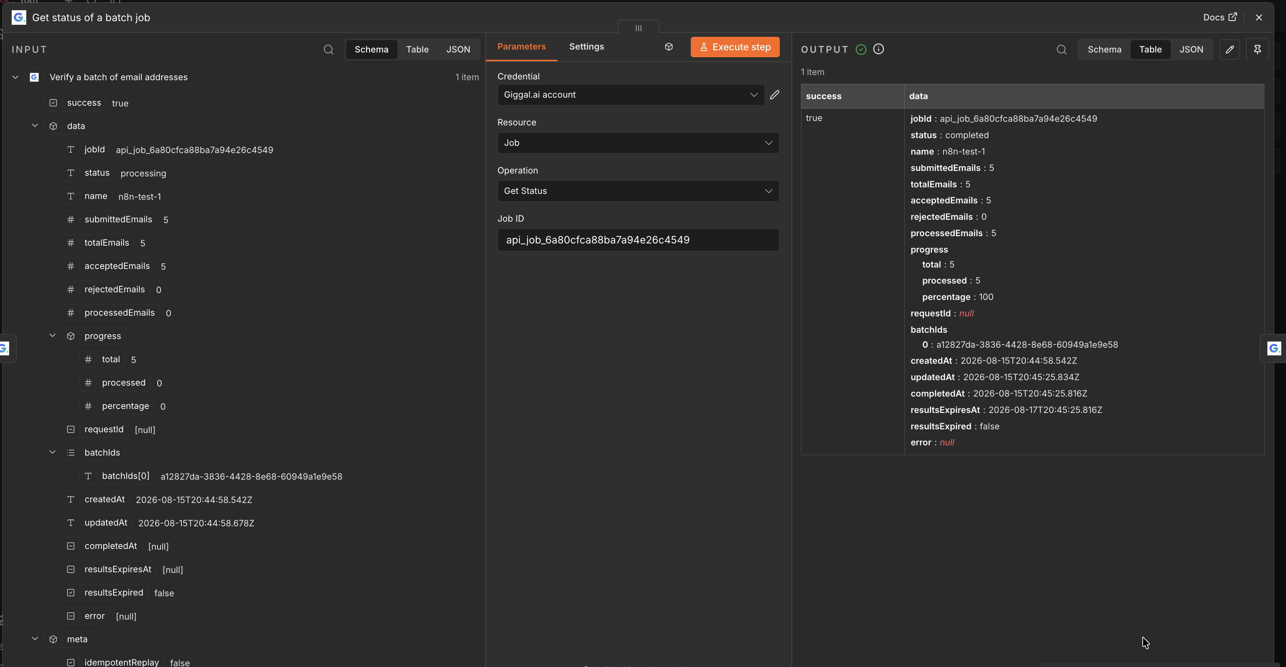Click the data column header in output table
The height and width of the screenshot is (667, 1286).
(1084, 96)
